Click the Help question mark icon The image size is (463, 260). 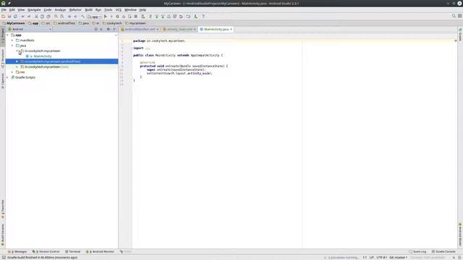click(x=203, y=17)
